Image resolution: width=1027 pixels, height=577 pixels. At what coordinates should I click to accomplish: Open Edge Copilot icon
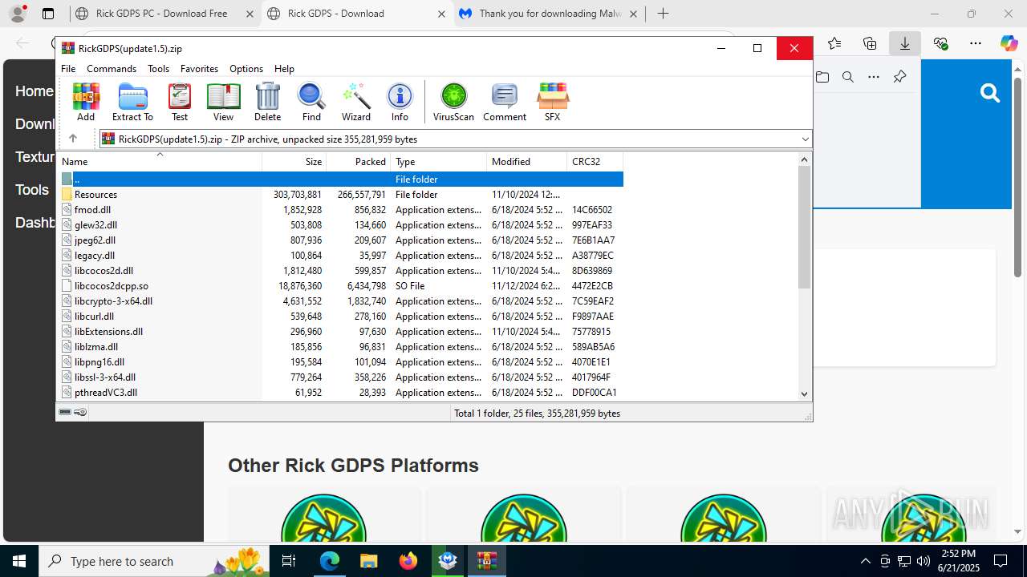tap(1009, 43)
